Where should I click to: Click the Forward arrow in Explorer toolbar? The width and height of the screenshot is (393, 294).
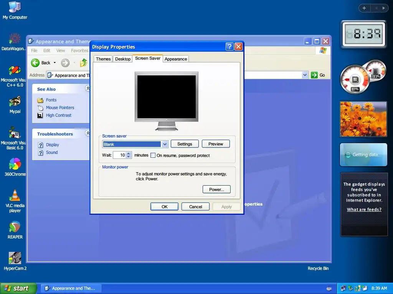pos(65,63)
